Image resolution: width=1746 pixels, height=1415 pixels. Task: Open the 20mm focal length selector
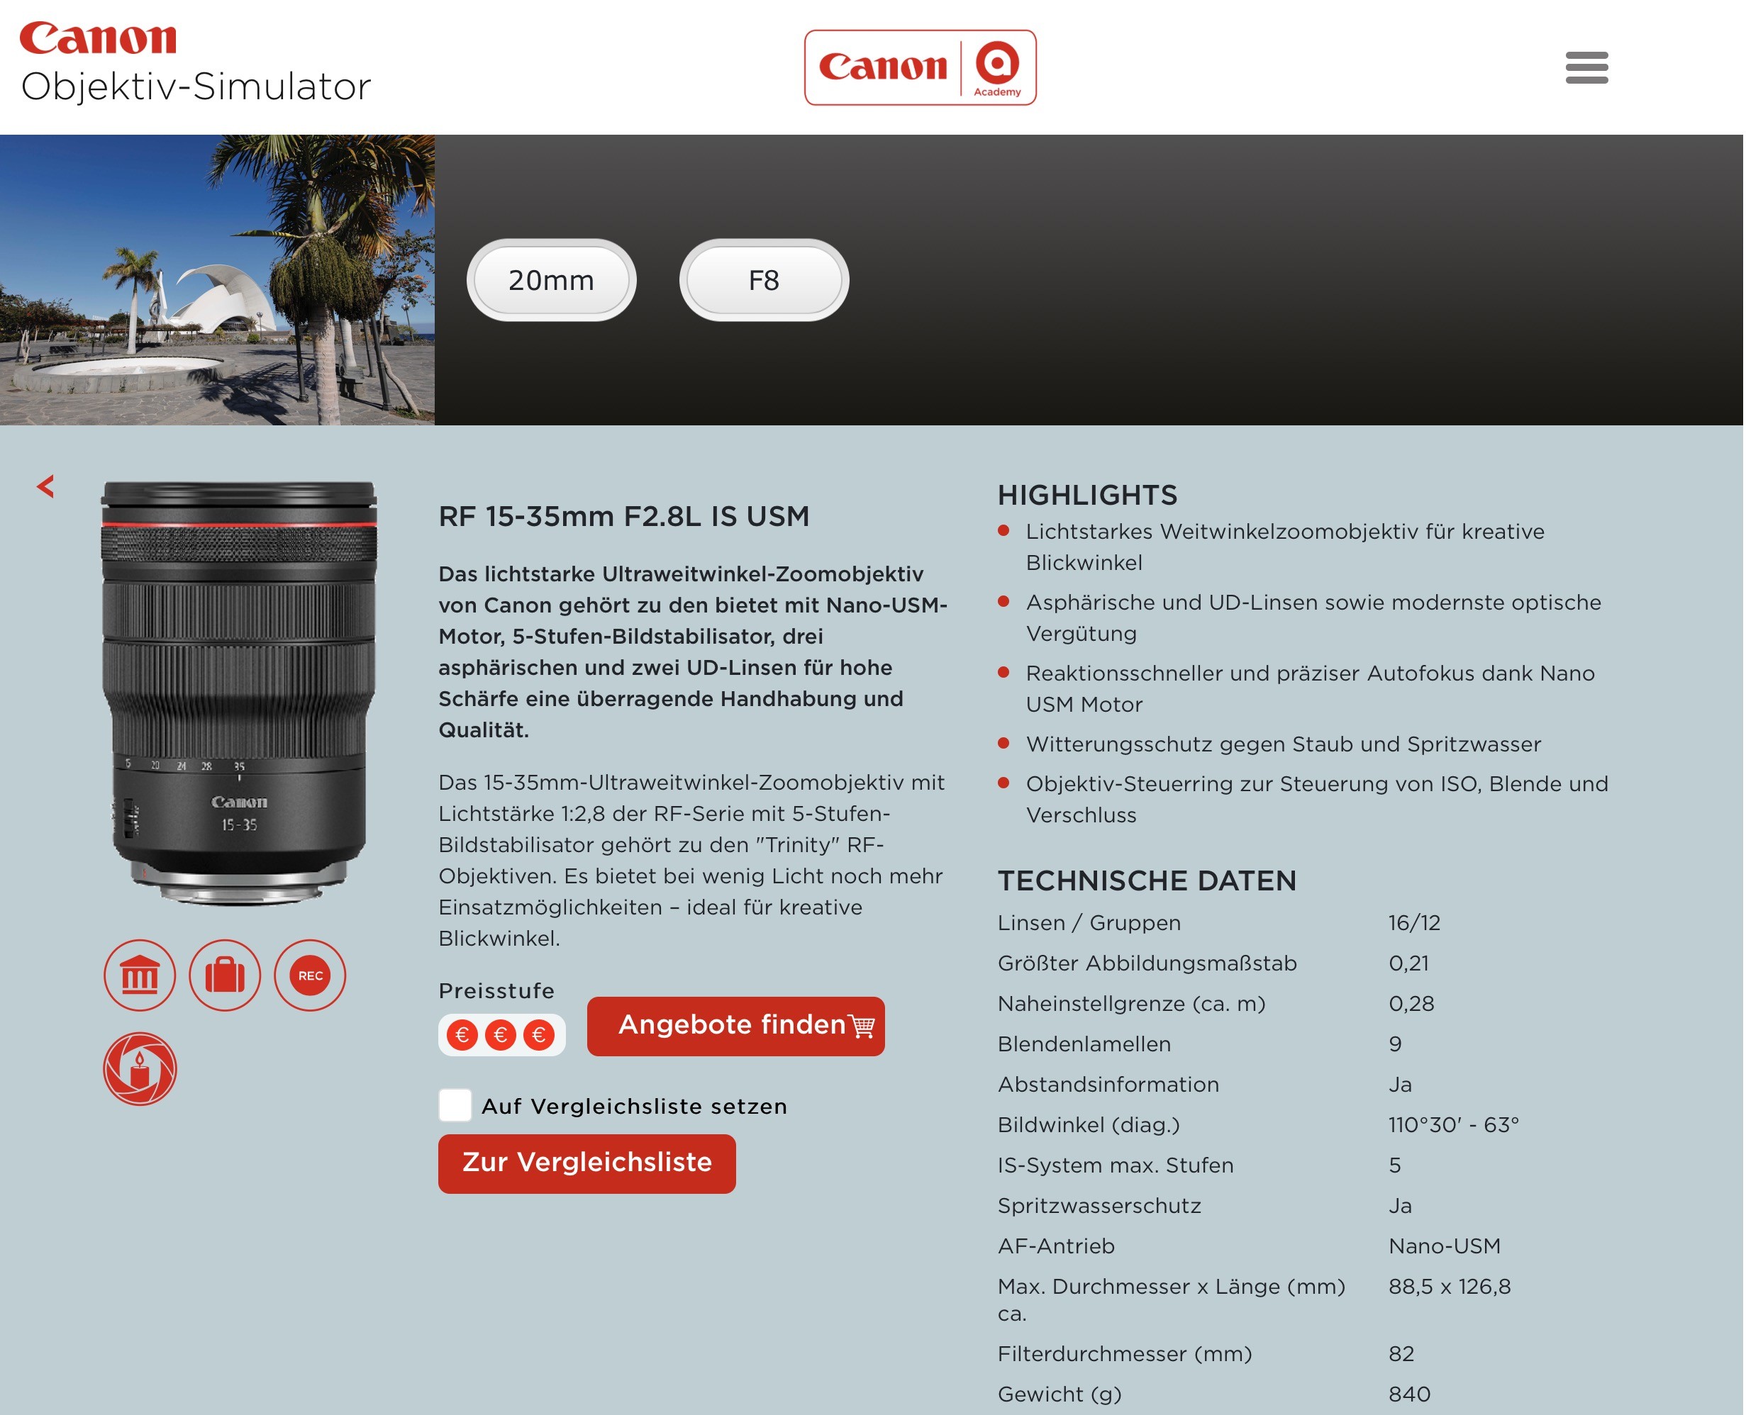pyautogui.click(x=551, y=279)
